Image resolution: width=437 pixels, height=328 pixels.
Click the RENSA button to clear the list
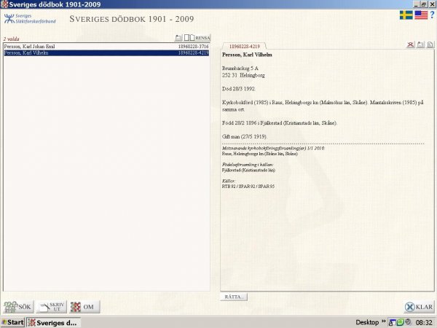point(202,37)
